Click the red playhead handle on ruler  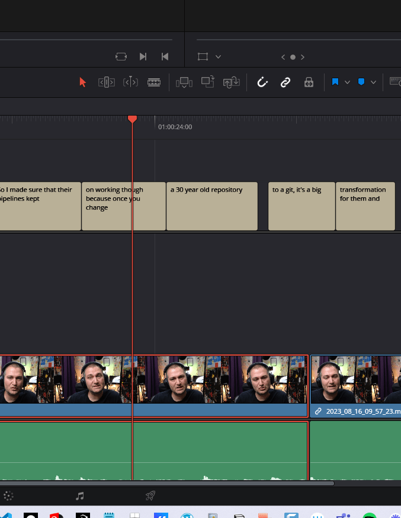click(132, 119)
